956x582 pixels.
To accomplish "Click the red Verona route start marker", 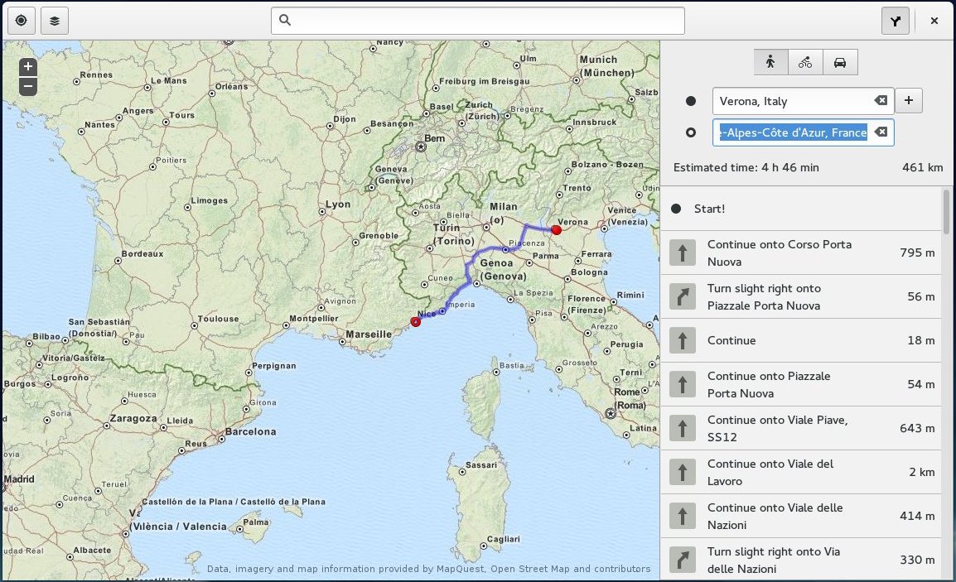I will point(556,230).
